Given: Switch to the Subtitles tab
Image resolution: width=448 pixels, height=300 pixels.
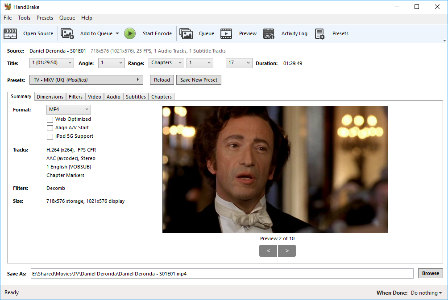Looking at the screenshot, I should (136, 97).
